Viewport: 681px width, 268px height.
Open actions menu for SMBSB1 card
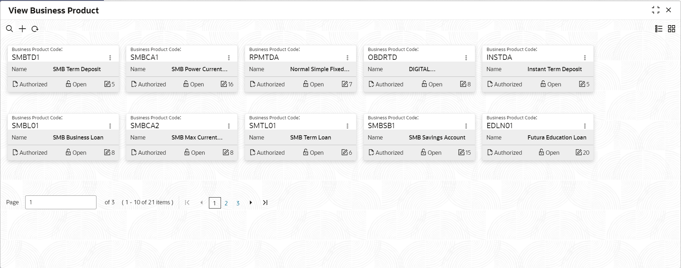click(466, 126)
